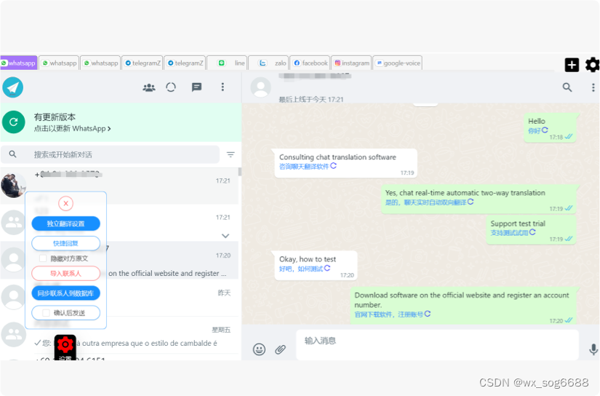Image resolution: width=600 pixels, height=396 pixels.
Task: Open the top-right gear settings
Action: pyautogui.click(x=592, y=65)
